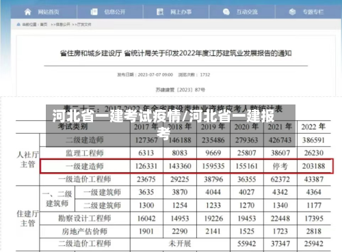Viewport: 342px width, 252px height.
Task: Click the cell value 55942
Action: 247,244
